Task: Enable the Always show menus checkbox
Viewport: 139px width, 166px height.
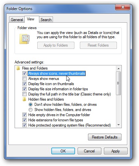Action: coord(24,79)
